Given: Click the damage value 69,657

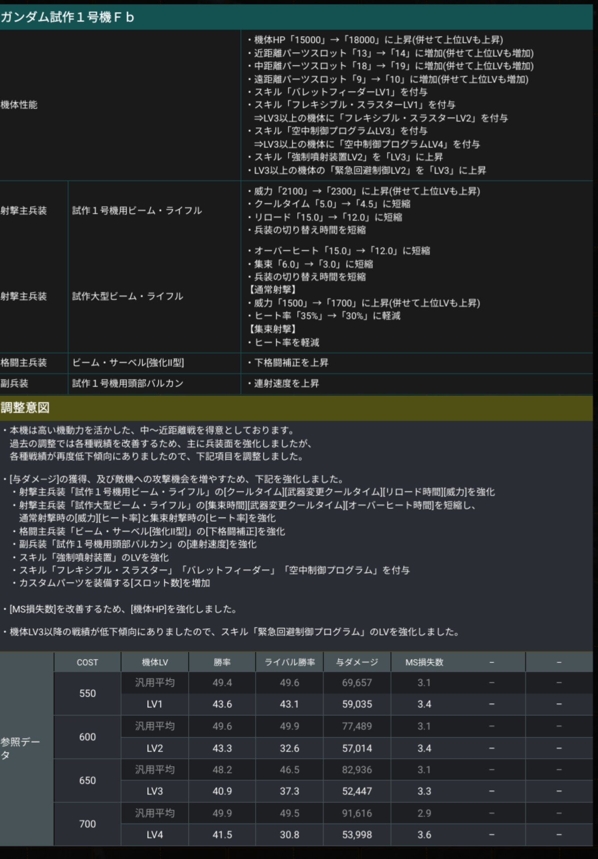Looking at the screenshot, I should click(357, 682).
